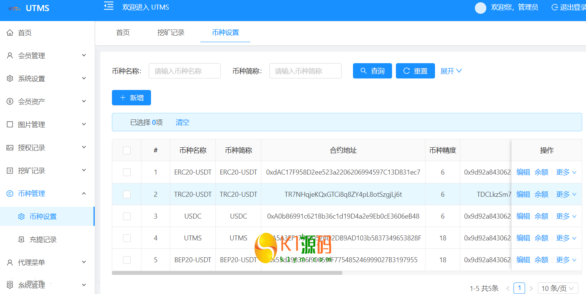Viewport: 586px width, 294px height.
Task: Click the gear icon beside 币种设置 submenu
Action: click(x=21, y=216)
